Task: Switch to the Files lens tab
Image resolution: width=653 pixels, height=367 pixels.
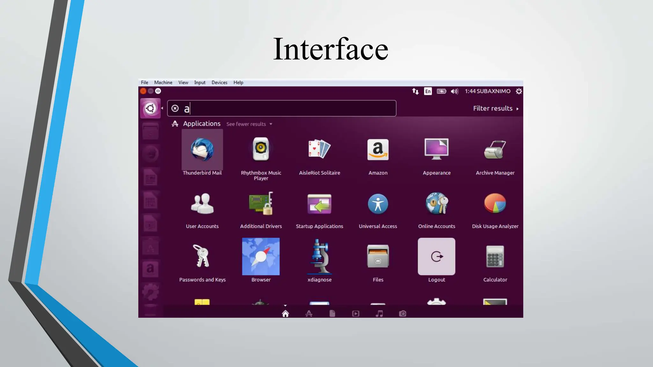Action: pos(332,314)
